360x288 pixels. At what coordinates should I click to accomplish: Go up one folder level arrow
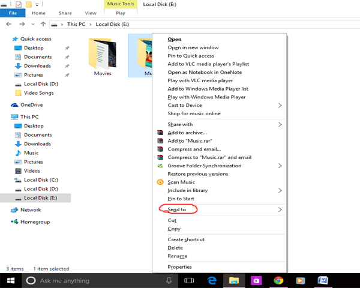(x=43, y=24)
